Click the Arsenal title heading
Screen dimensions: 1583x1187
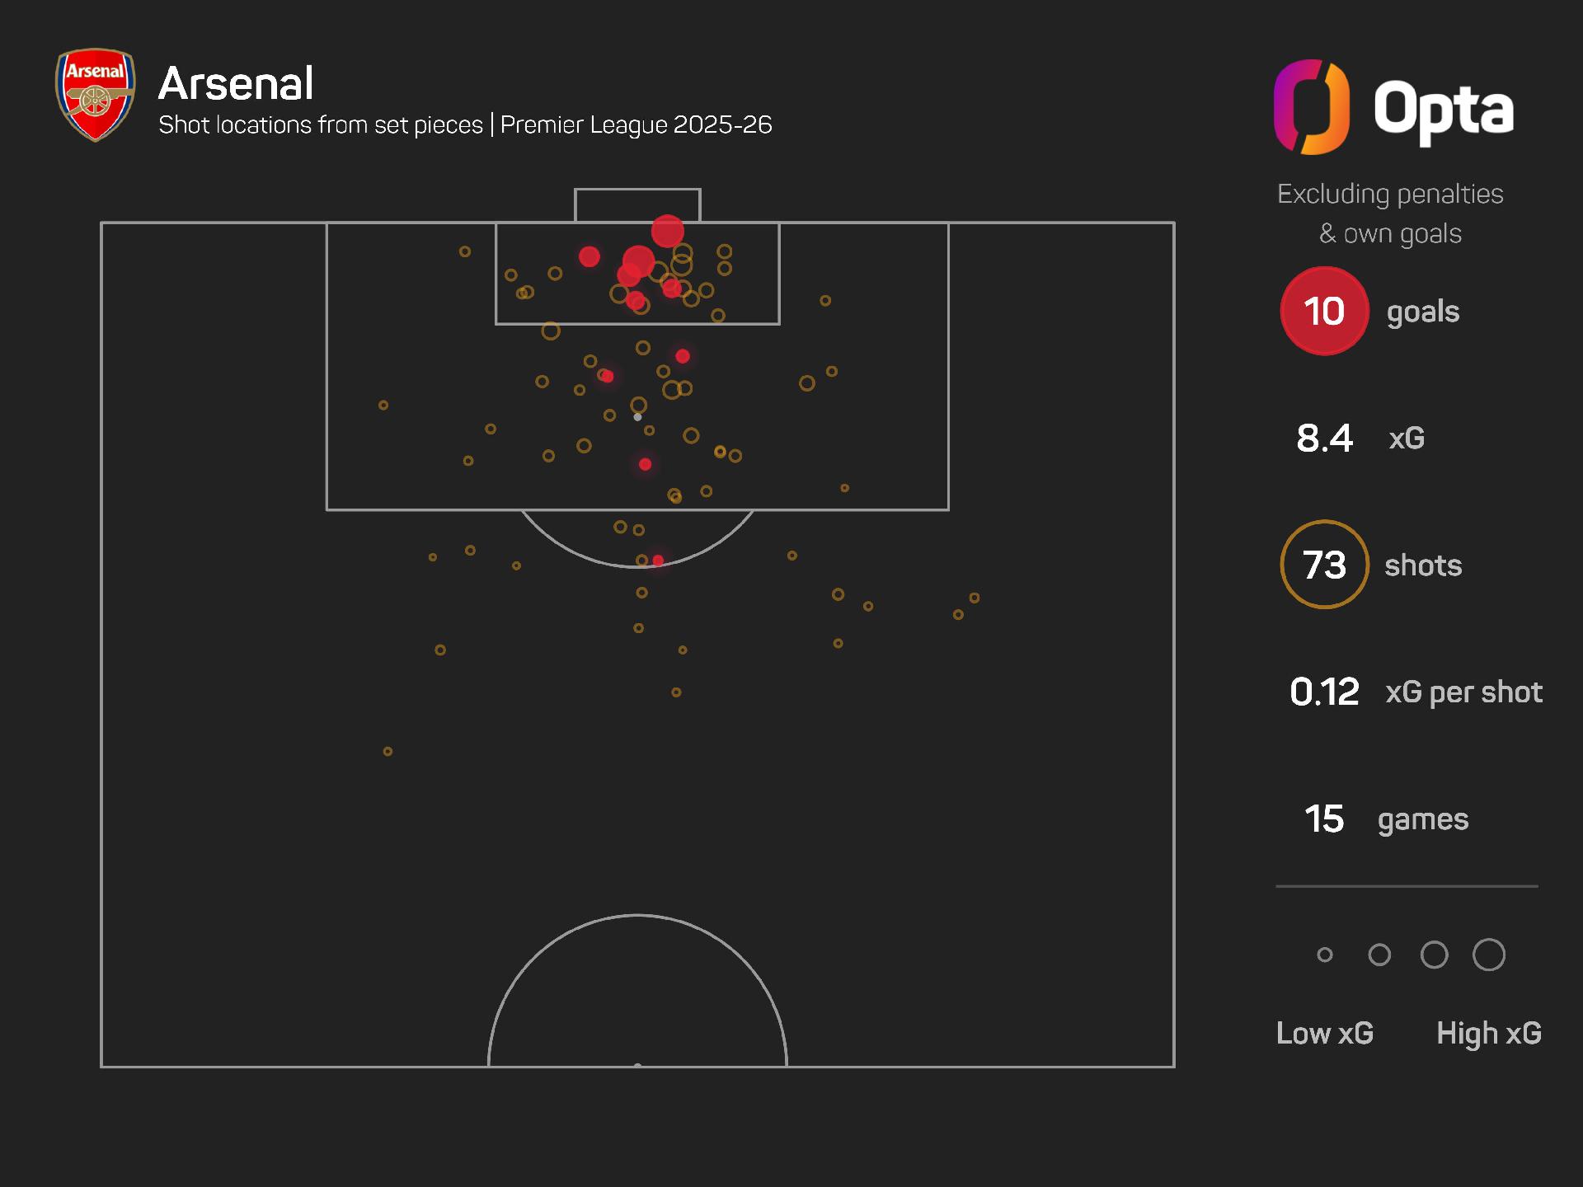(x=236, y=83)
